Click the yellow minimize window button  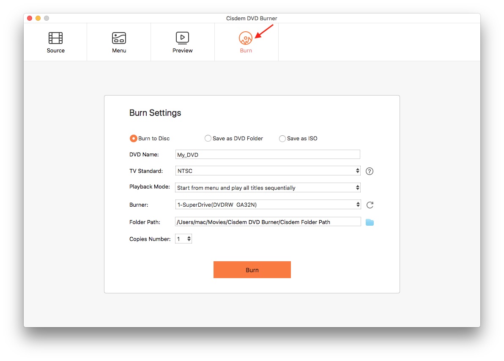pyautogui.click(x=38, y=18)
